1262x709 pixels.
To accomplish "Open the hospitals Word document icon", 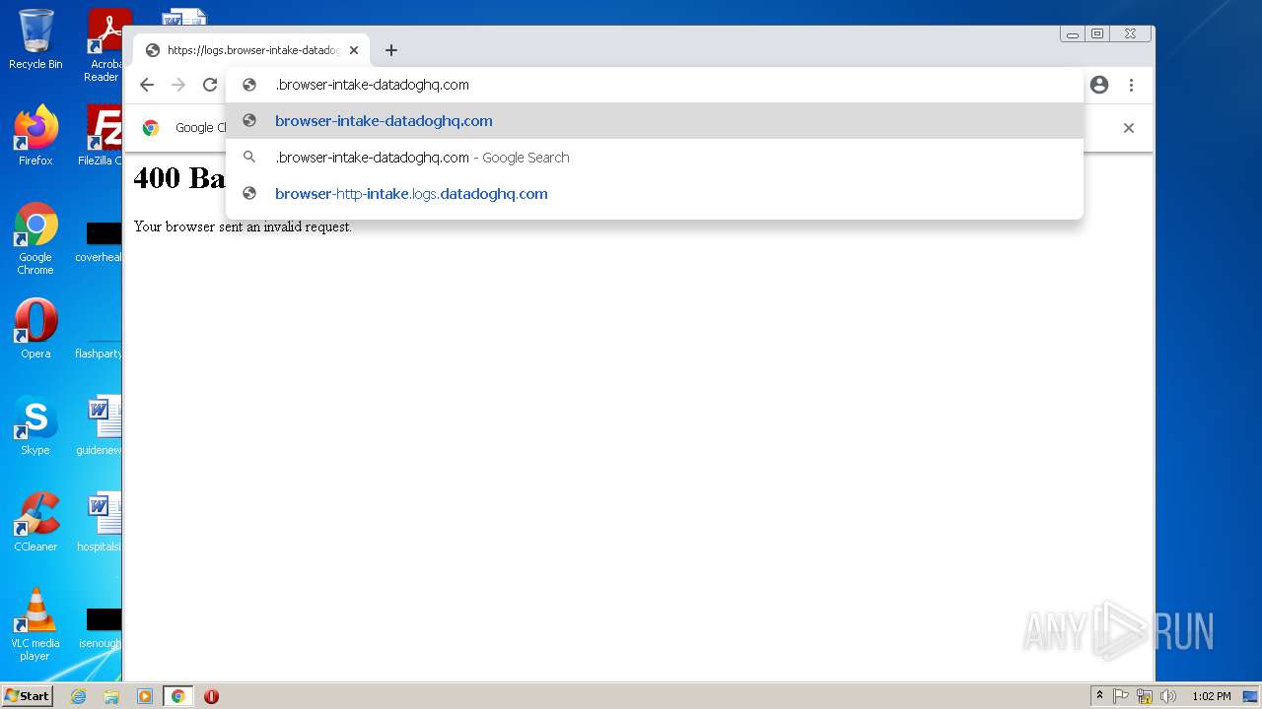I will coord(101,522).
